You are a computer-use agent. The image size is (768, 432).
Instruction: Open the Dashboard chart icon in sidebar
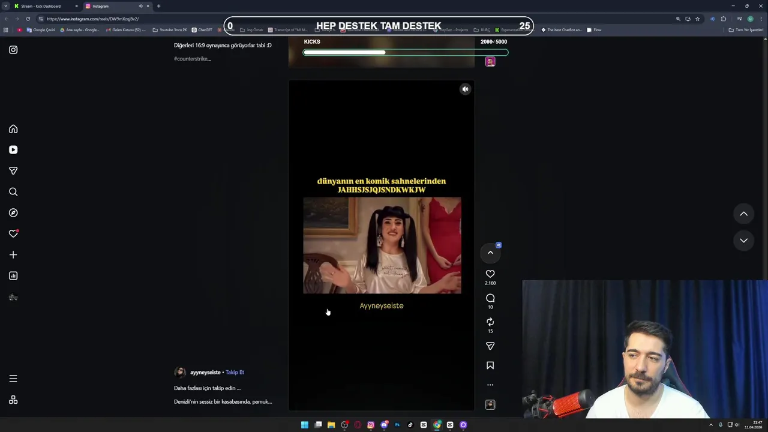pyautogui.click(x=13, y=276)
